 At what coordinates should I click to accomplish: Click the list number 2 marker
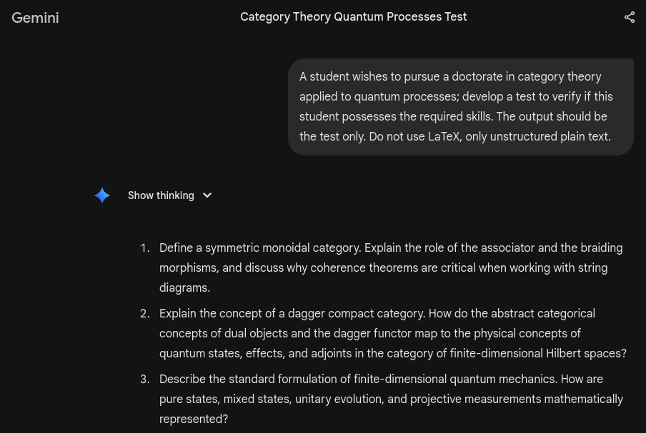(144, 314)
